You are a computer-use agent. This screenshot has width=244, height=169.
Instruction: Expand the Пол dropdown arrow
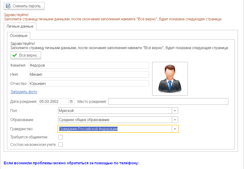[175, 111]
